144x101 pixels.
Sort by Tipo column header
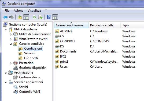pos(132,25)
